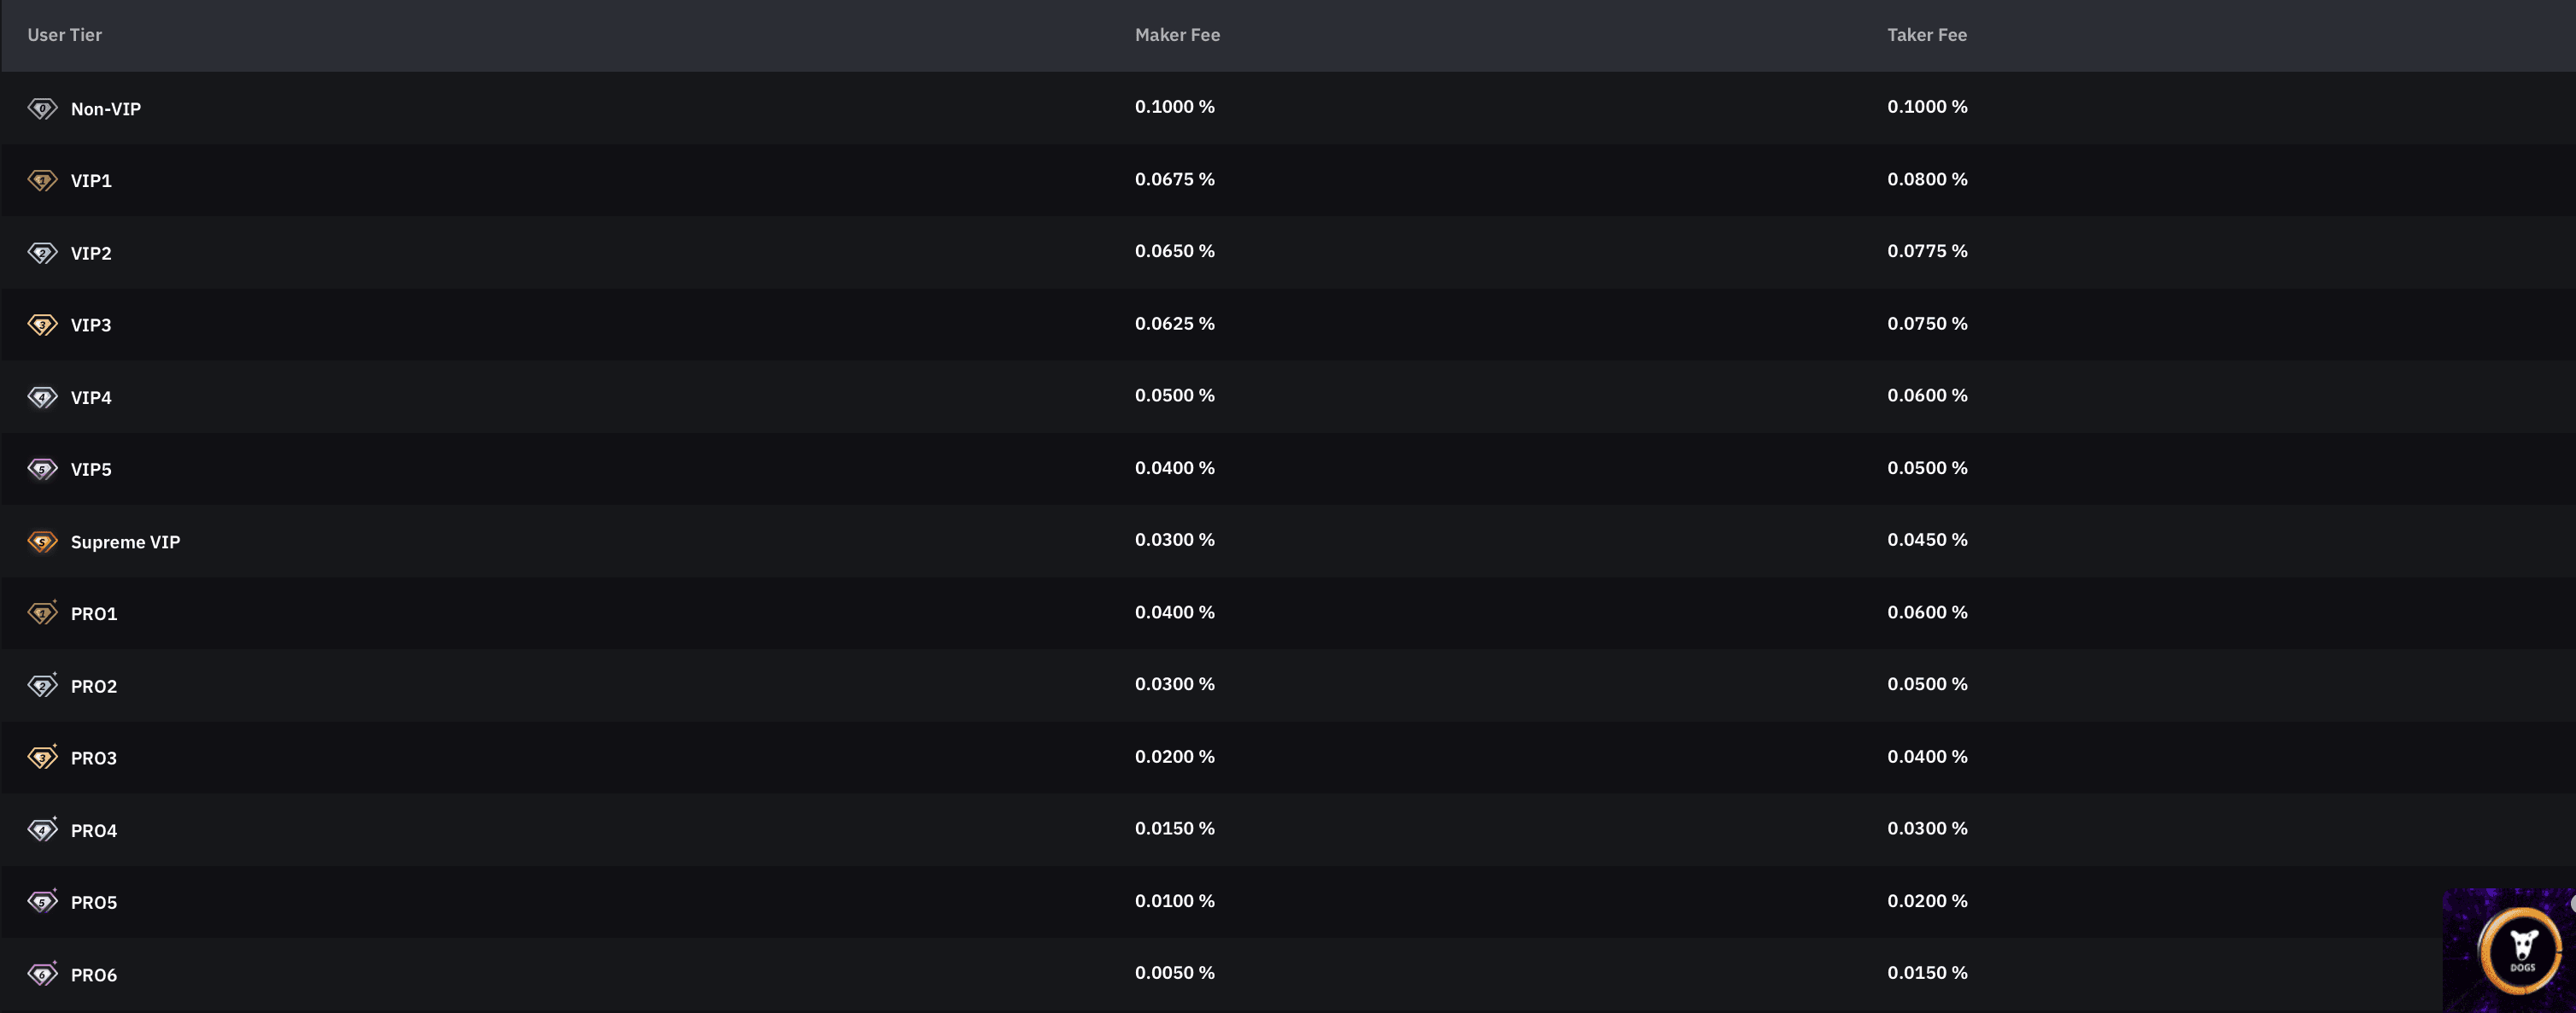Click the Non-VIP tier badge icon
This screenshot has width=2576, height=1013.
42,108
